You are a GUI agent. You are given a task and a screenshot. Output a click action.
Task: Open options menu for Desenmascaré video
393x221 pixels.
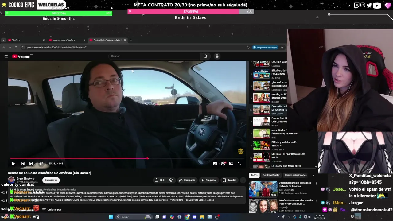(316, 183)
